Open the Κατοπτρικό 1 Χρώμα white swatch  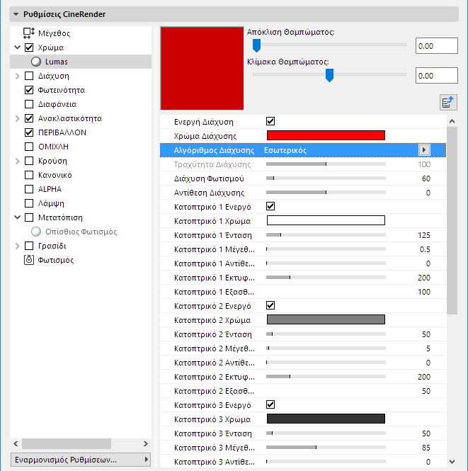(x=326, y=220)
